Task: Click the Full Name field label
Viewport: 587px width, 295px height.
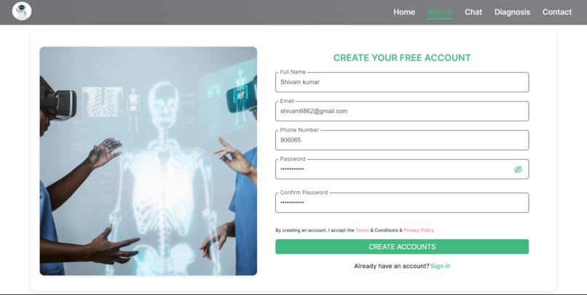Action: [293, 72]
